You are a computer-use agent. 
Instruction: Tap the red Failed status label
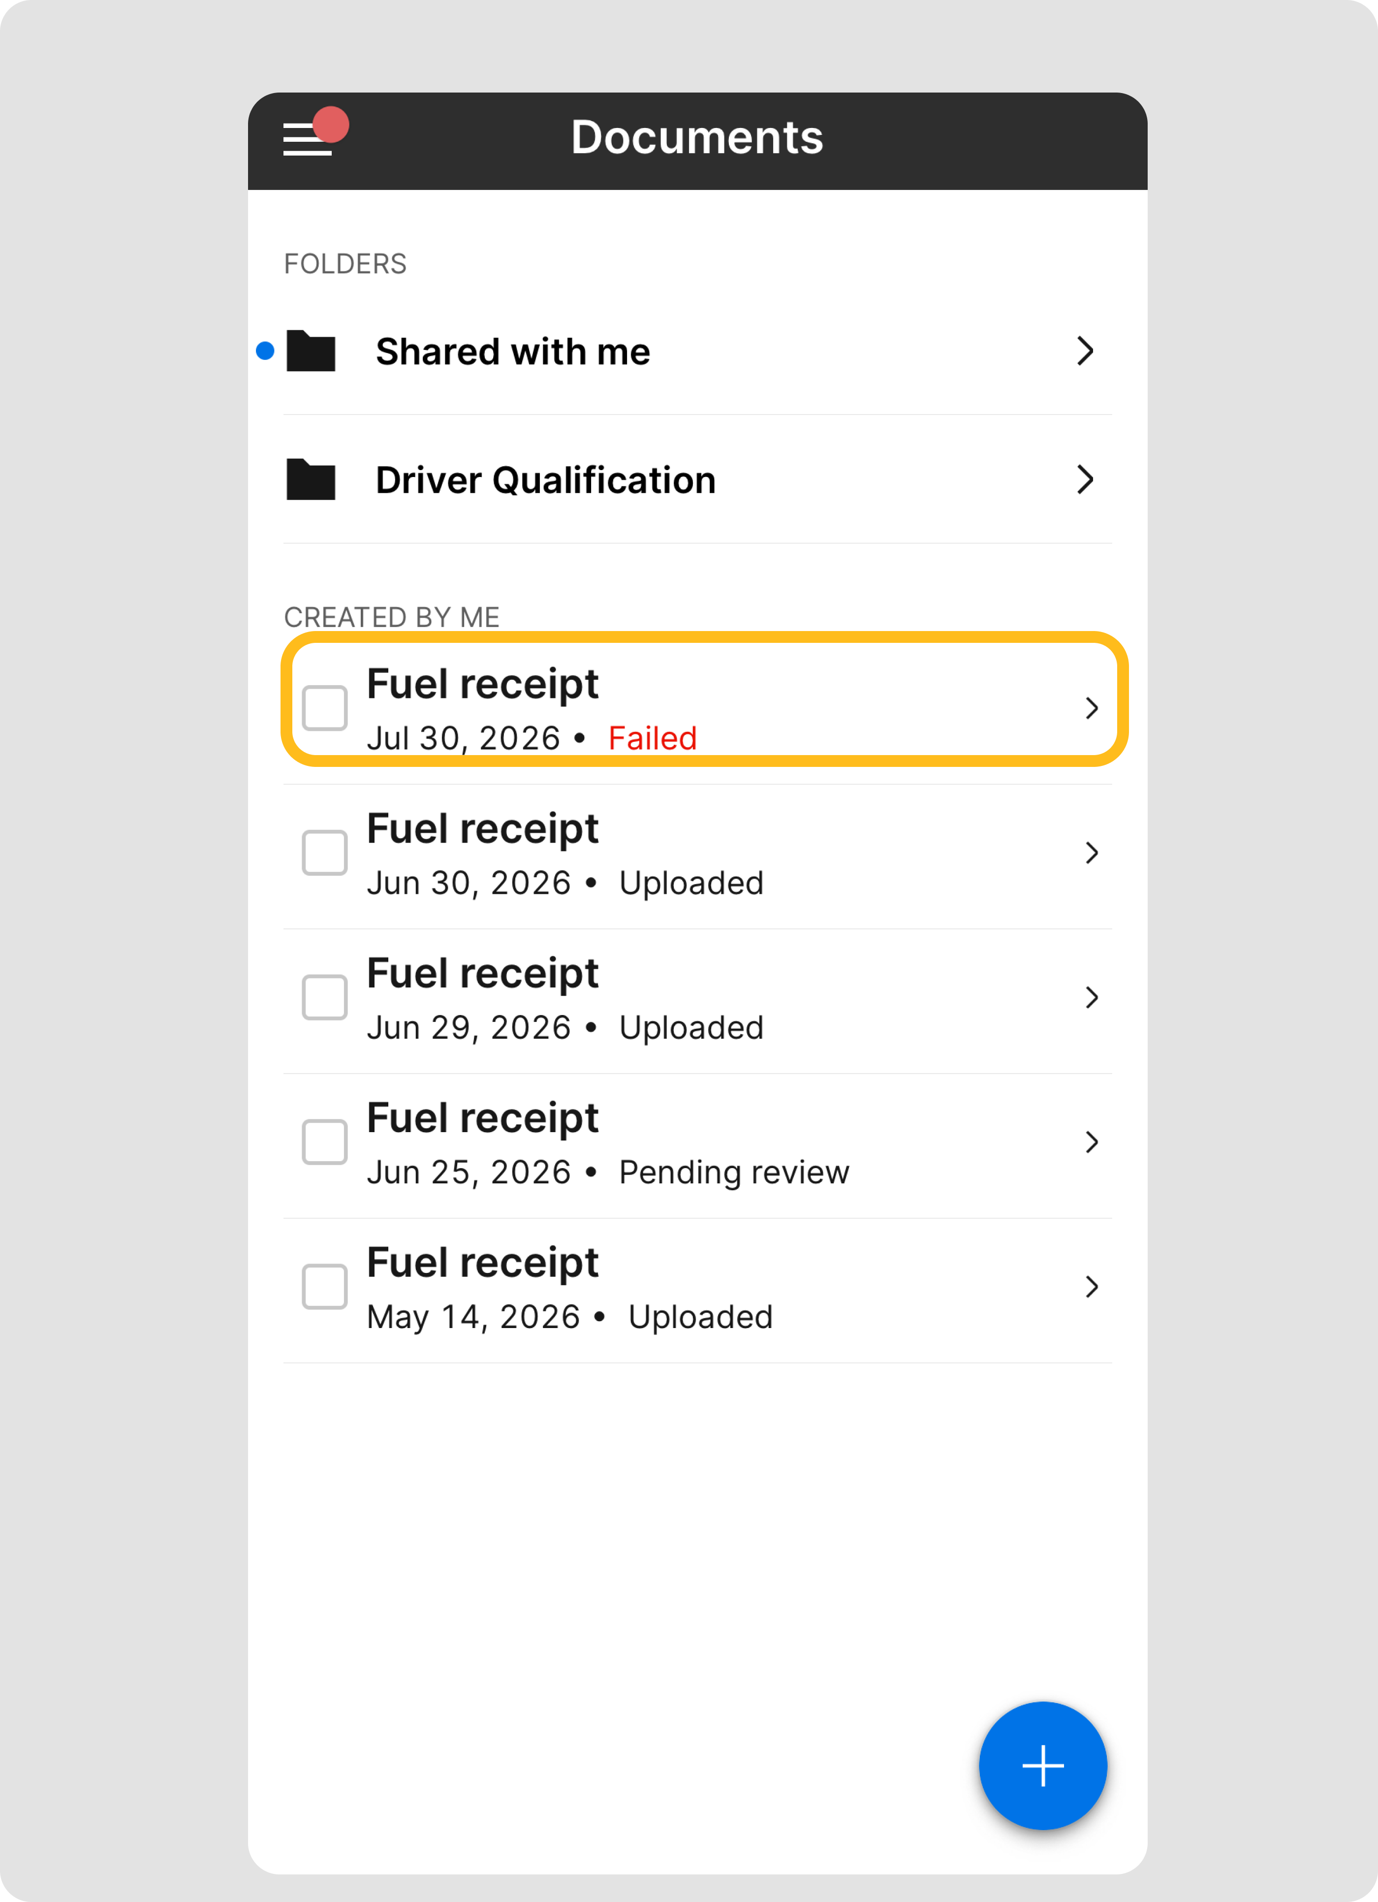pyautogui.click(x=653, y=739)
